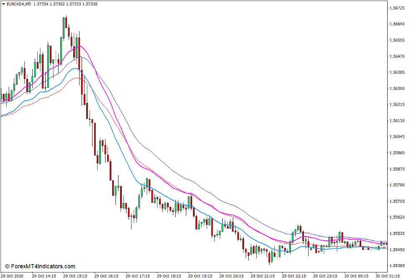Click the ForexMT4Indicators.com watermark link
This screenshot has width=409, height=280.
(x=43, y=266)
